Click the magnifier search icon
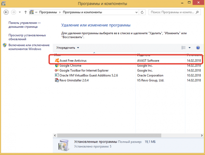The image size is (205, 155). click(197, 12)
